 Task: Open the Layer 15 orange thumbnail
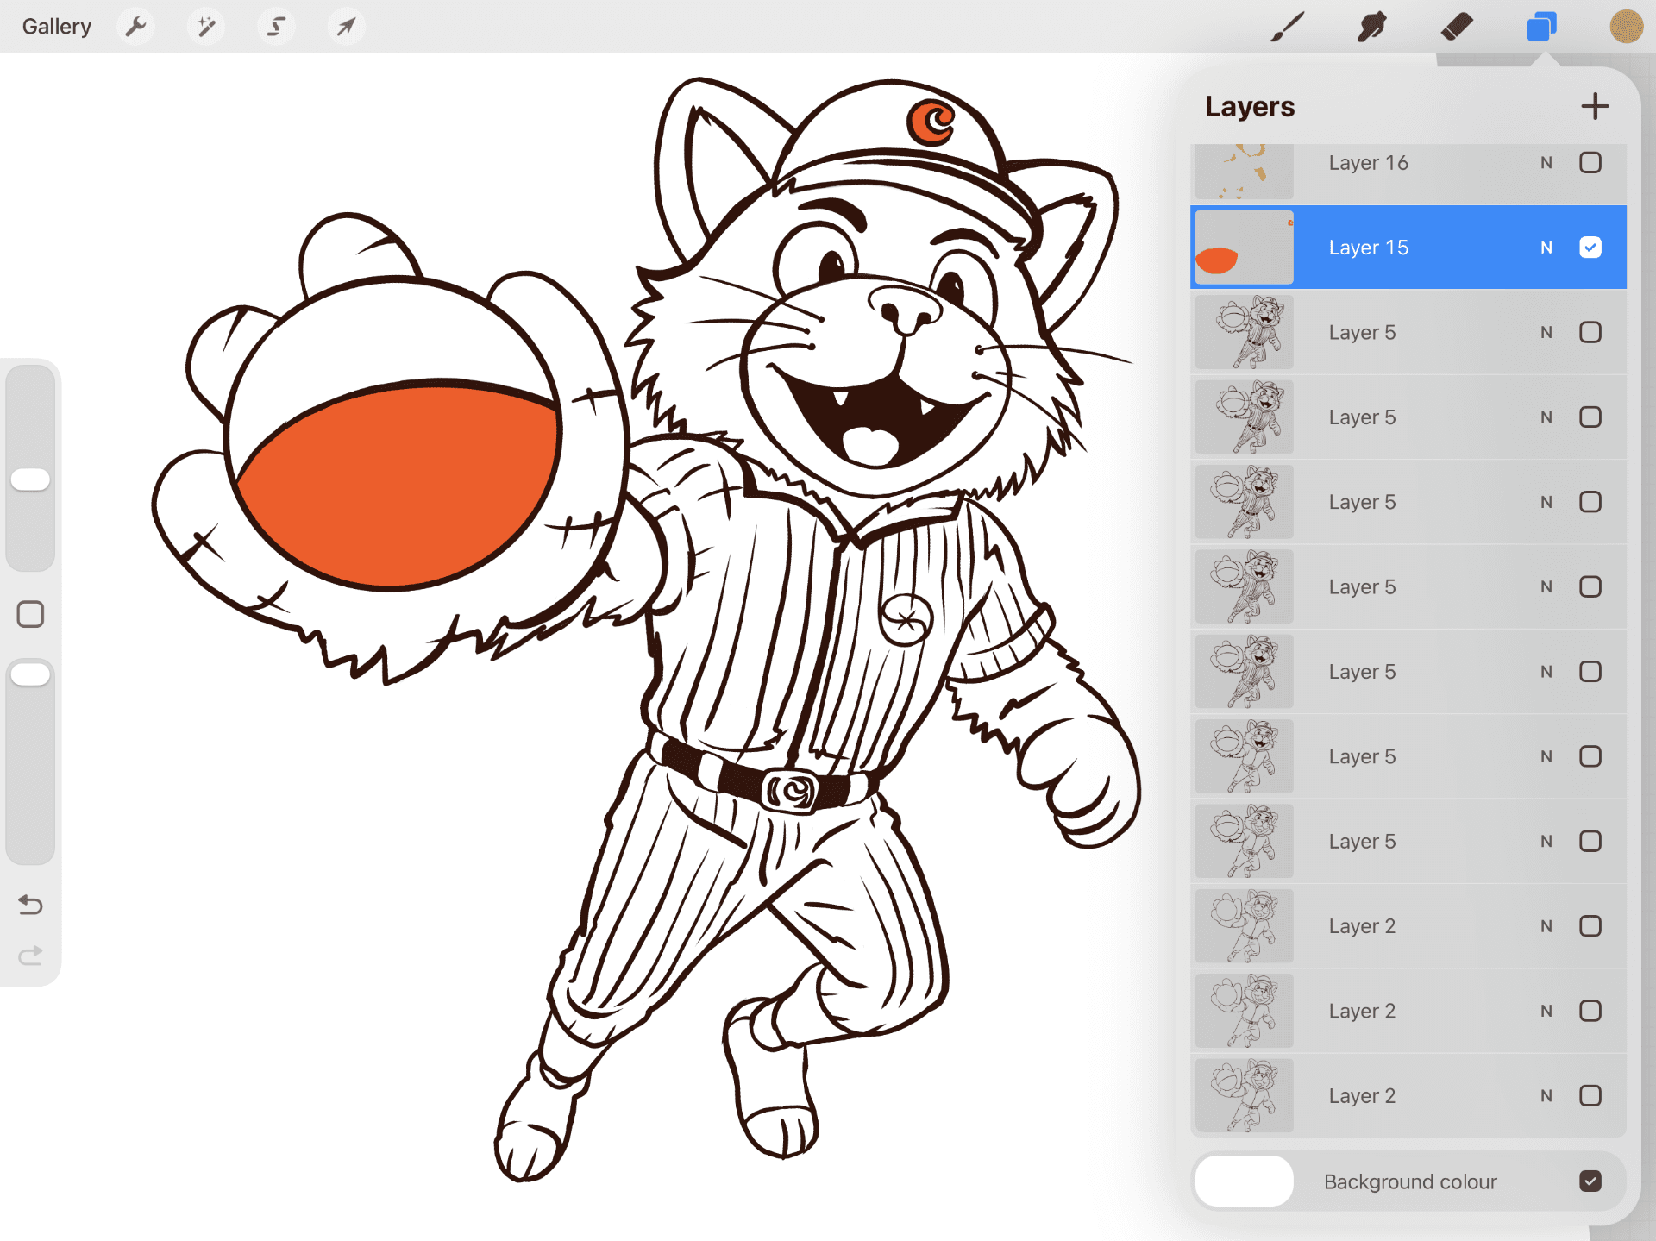point(1244,248)
